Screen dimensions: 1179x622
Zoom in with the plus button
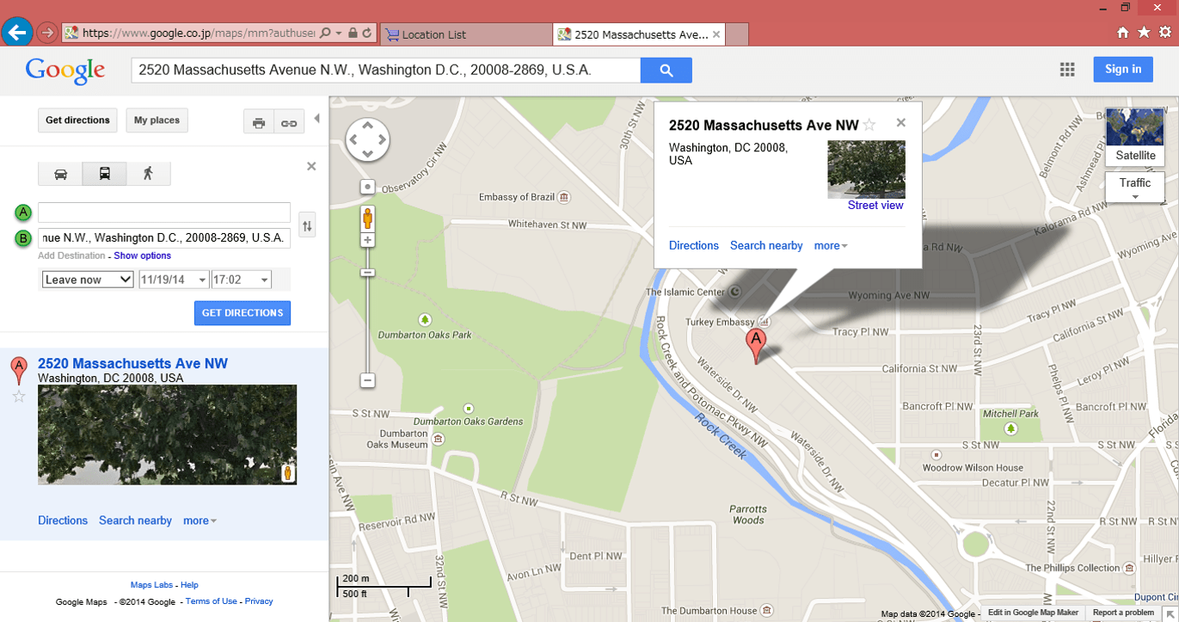point(368,240)
